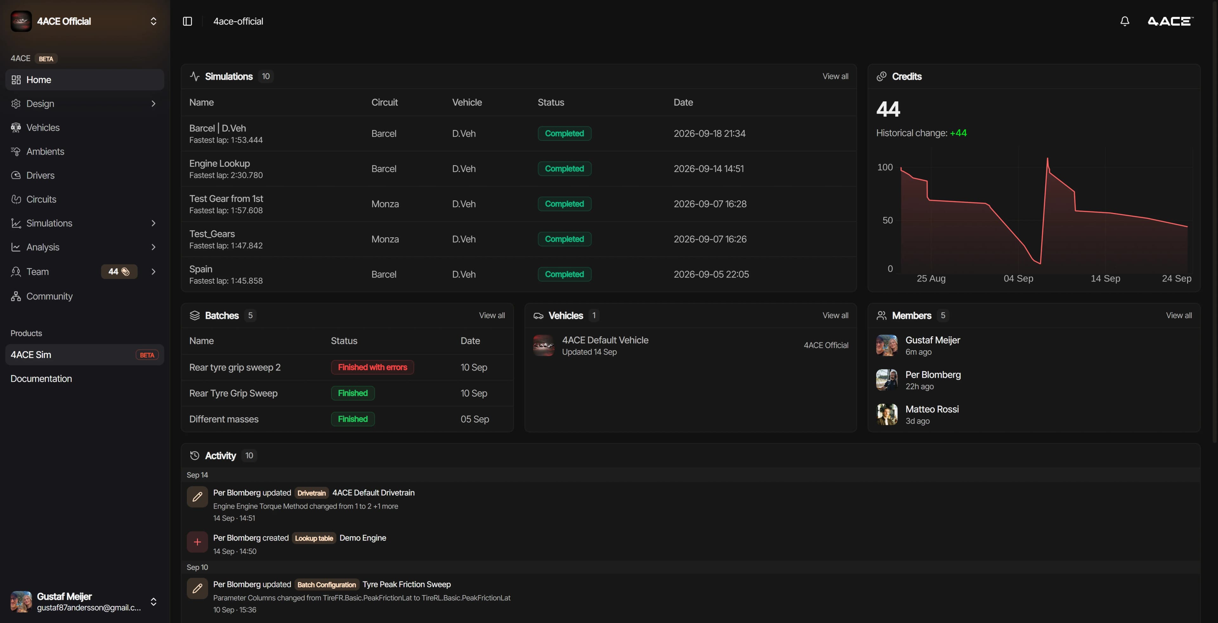Click the Members people icon
Screen dimensions: 1218x623
click(x=881, y=316)
